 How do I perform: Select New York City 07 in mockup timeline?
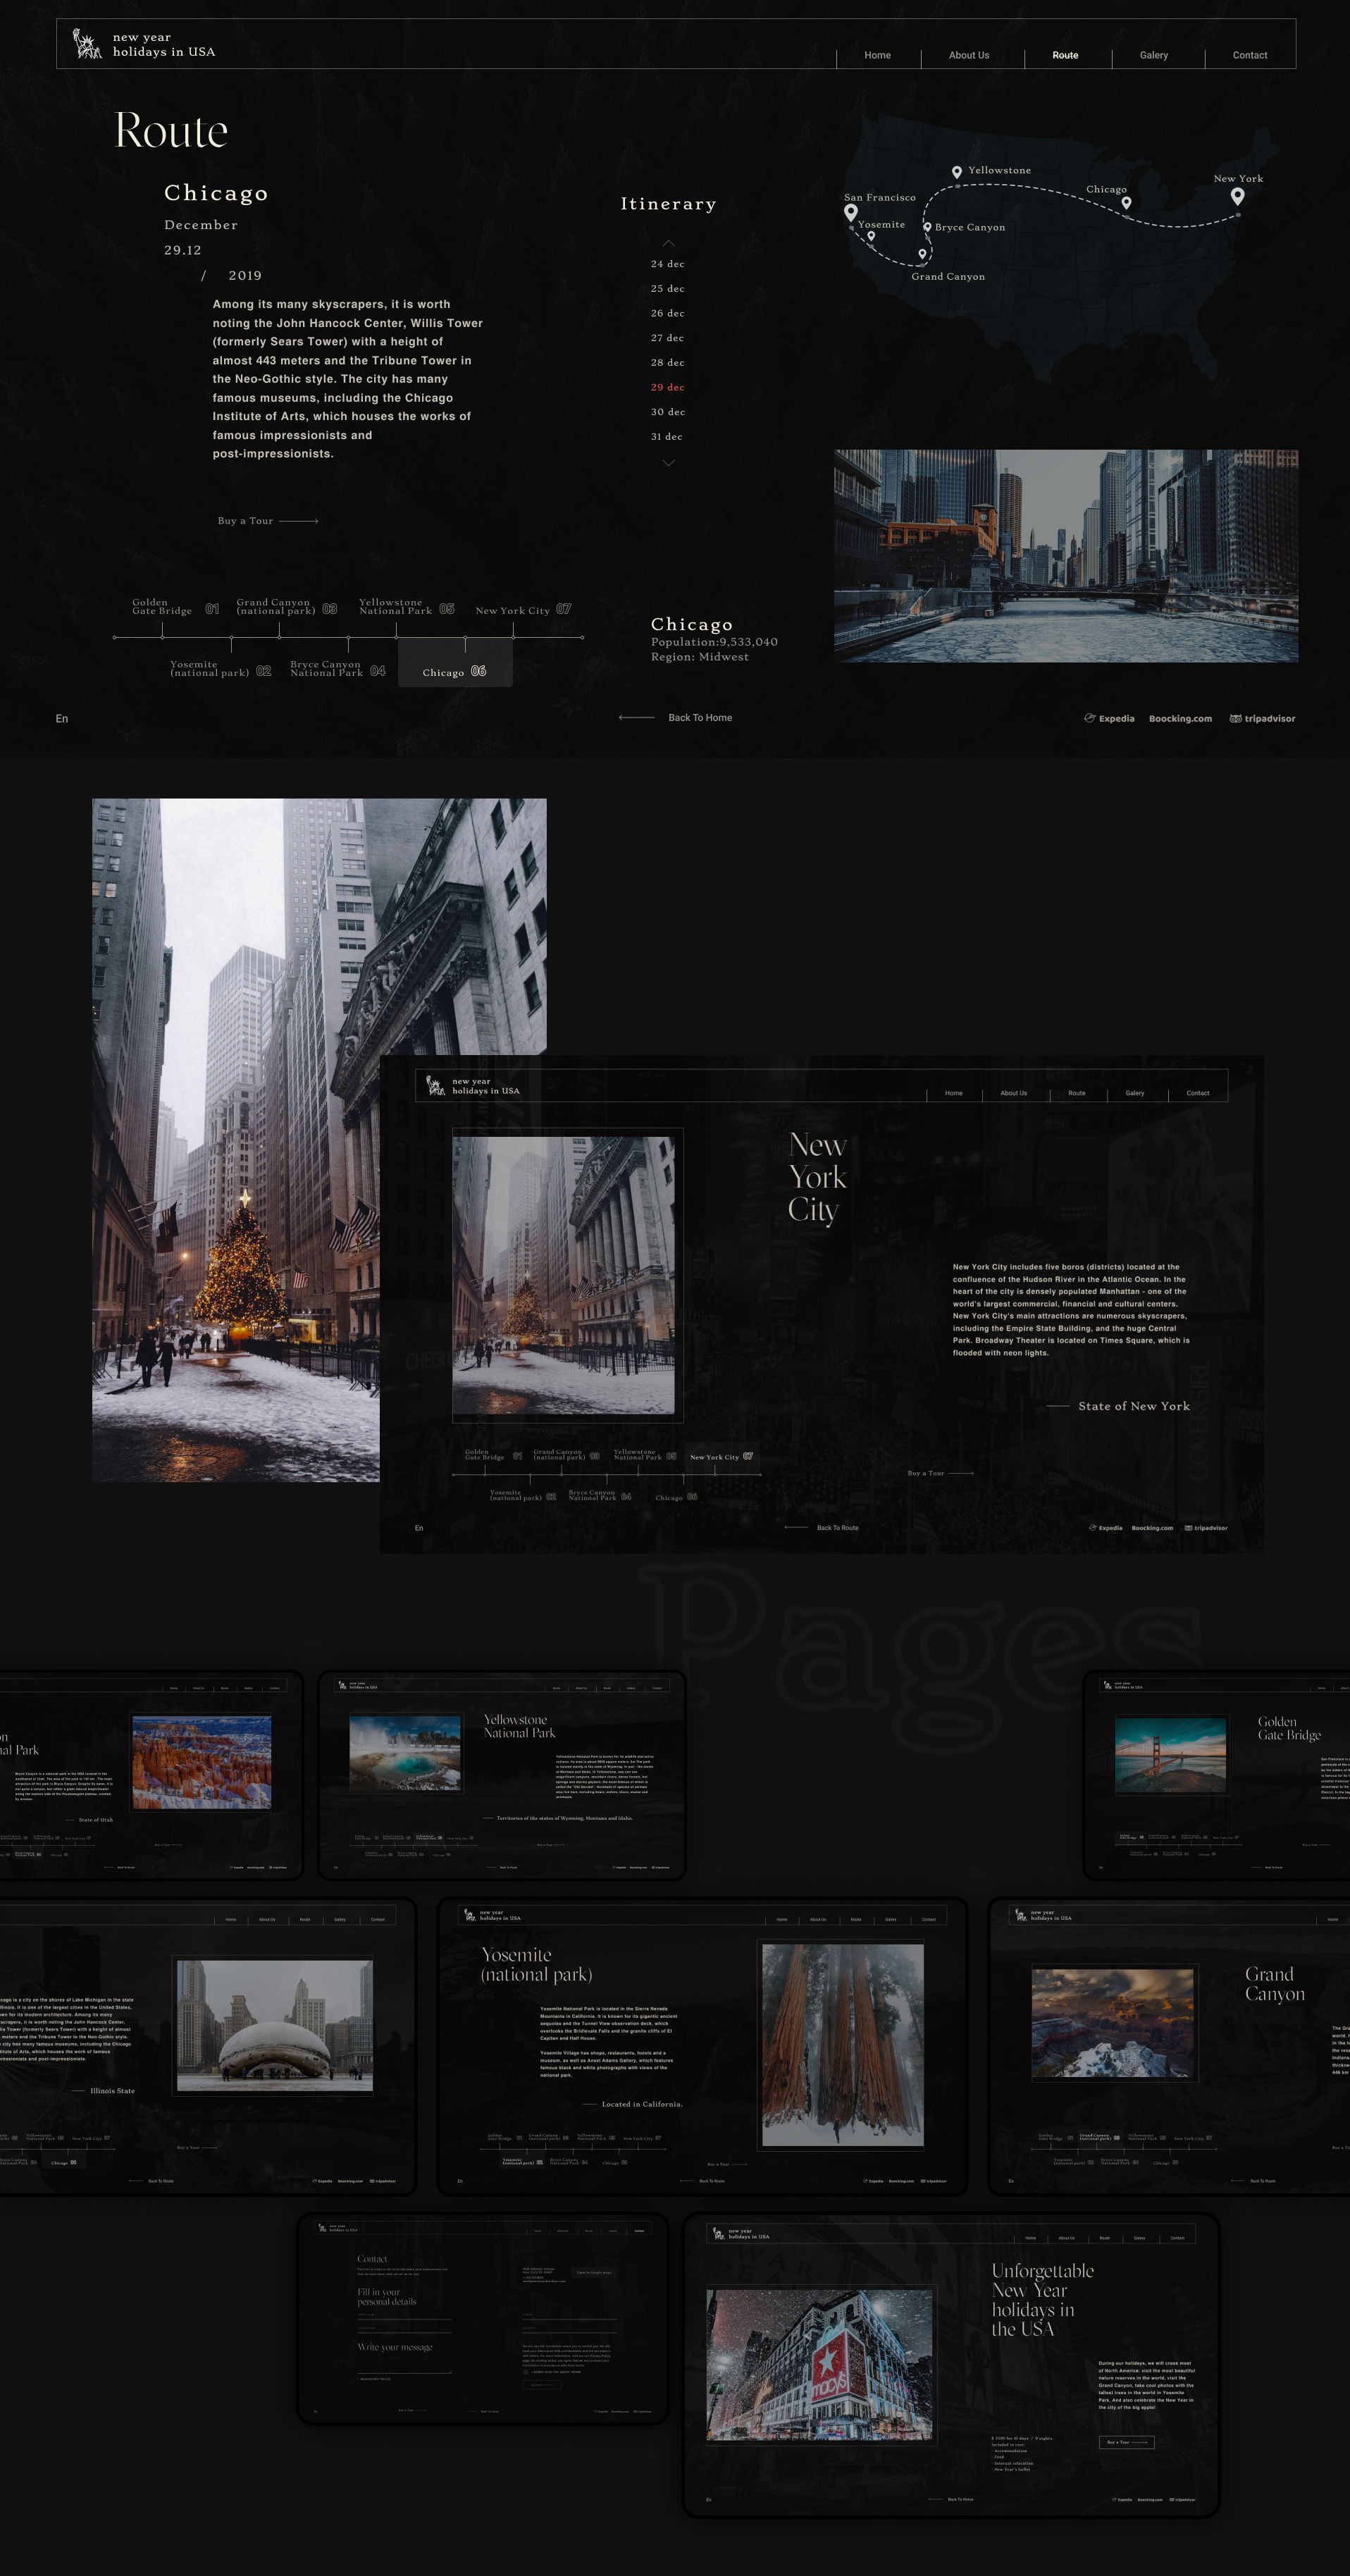pyautogui.click(x=721, y=1457)
